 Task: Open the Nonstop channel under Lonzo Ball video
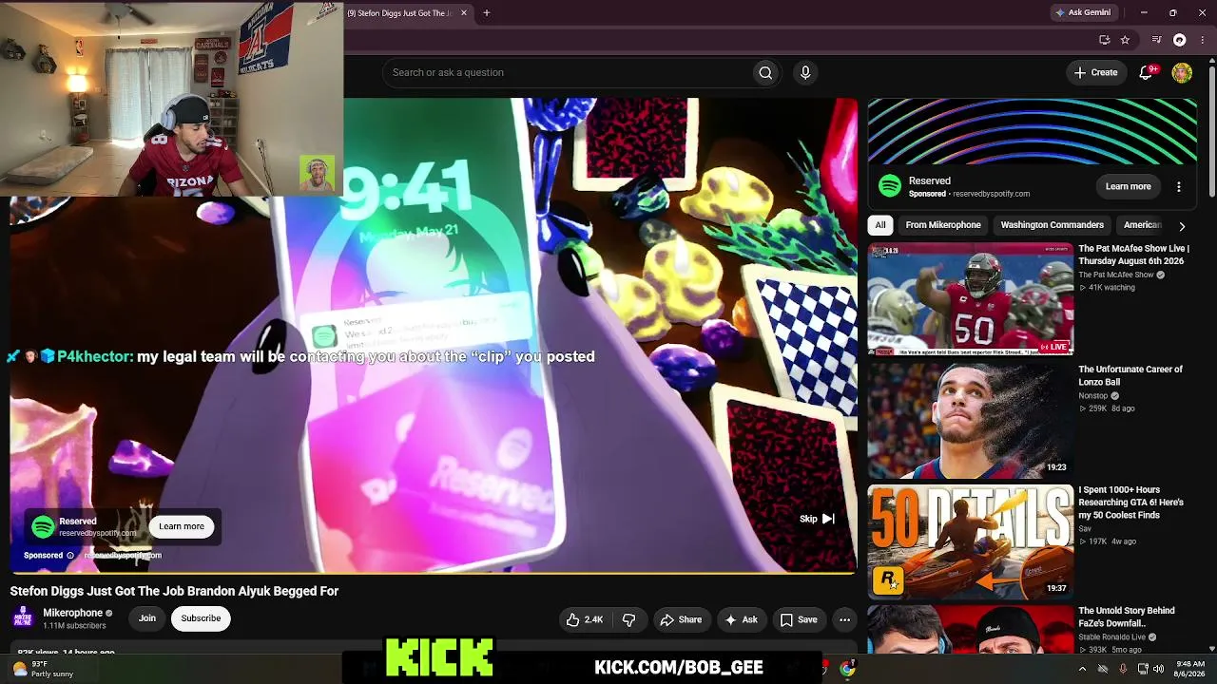[1092, 395]
